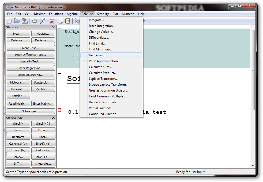Viewport: 263px width, 182px height.
Task: Choose Differentiate... in the menu
Action: pyautogui.click(x=111, y=38)
